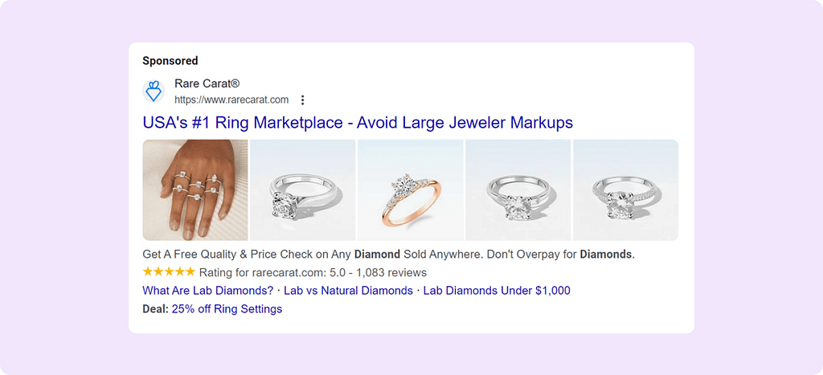Visit the Lab vs Natural Diamonds link
The width and height of the screenshot is (823, 375).
[348, 291]
